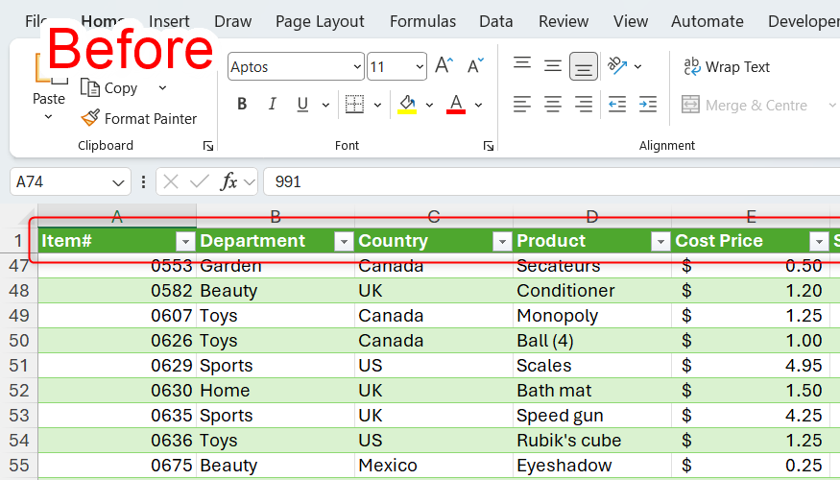This screenshot has height=480, width=840.
Task: Toggle bold formatting
Action: click(x=242, y=105)
